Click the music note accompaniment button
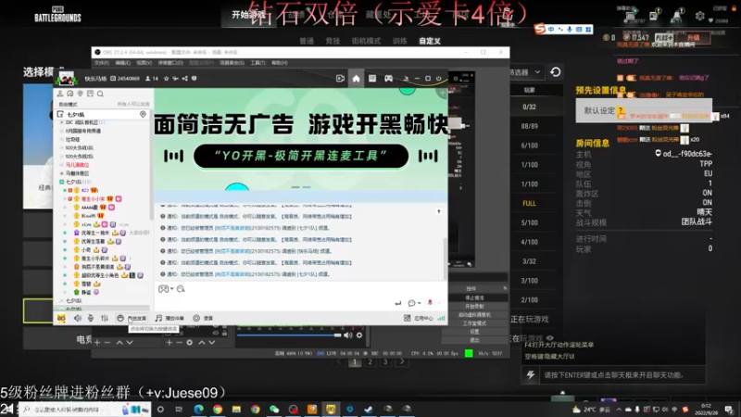The width and height of the screenshot is (741, 417). 170,318
